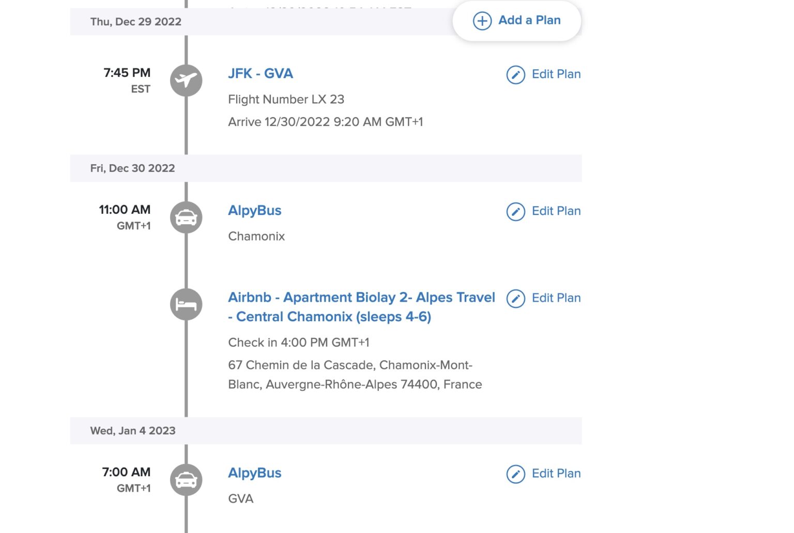Open the Jan 4 AlpyBus link

click(x=254, y=473)
